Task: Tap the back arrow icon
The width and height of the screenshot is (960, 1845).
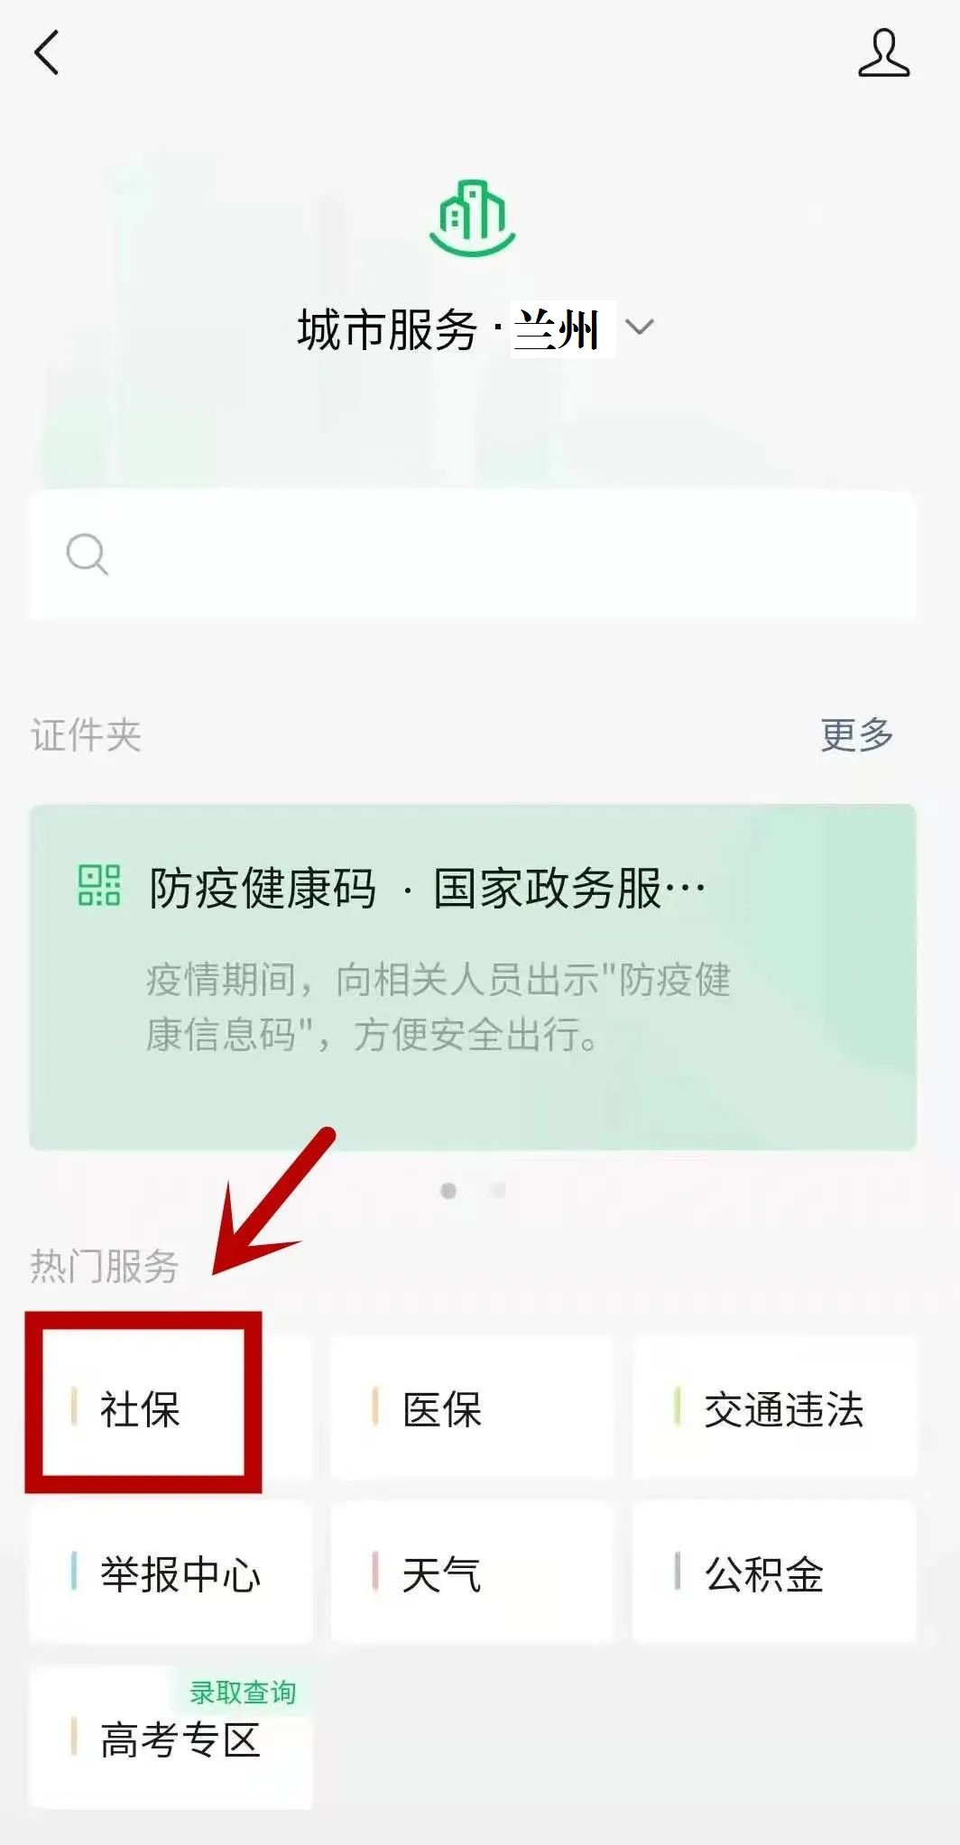Action: tap(47, 52)
